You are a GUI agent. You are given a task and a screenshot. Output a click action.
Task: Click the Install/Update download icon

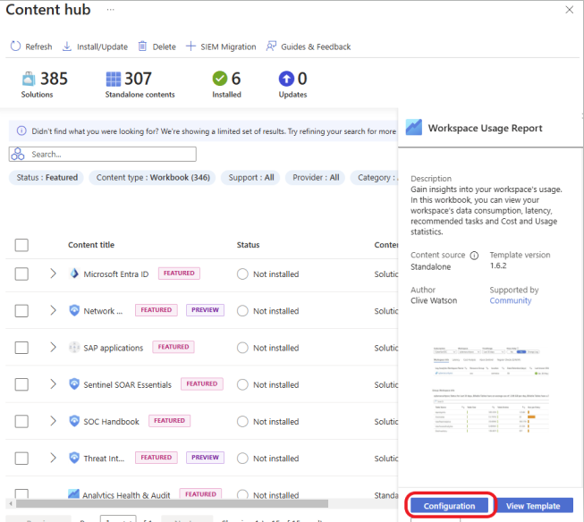[x=67, y=46]
